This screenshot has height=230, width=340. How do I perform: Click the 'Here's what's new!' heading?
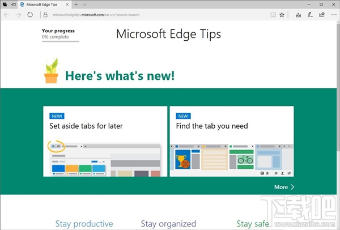pyautogui.click(x=120, y=76)
